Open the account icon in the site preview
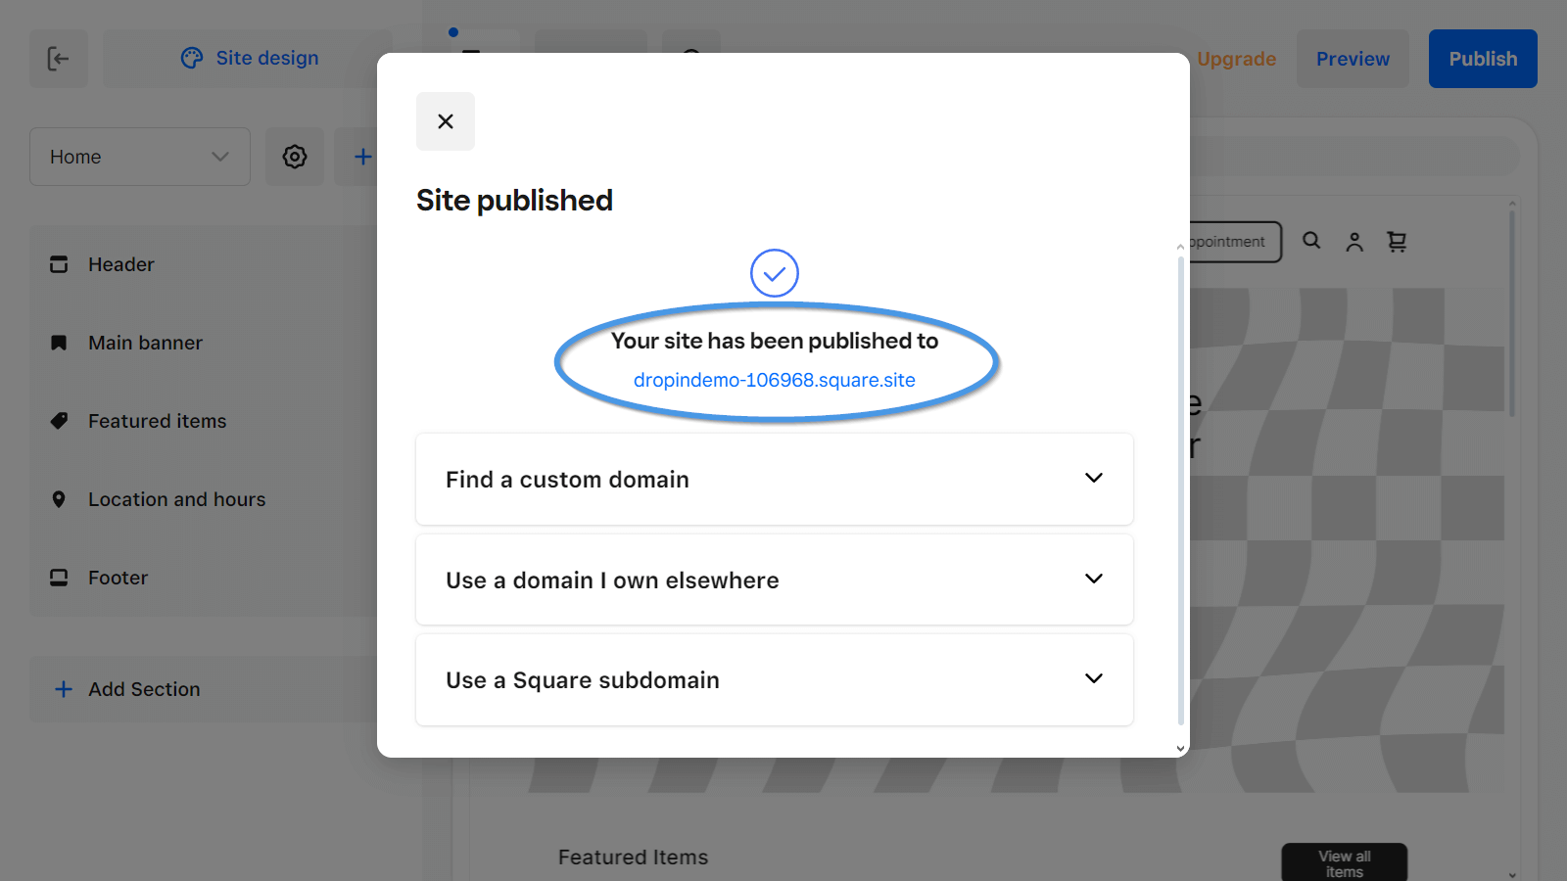This screenshot has width=1567, height=881. point(1354,242)
